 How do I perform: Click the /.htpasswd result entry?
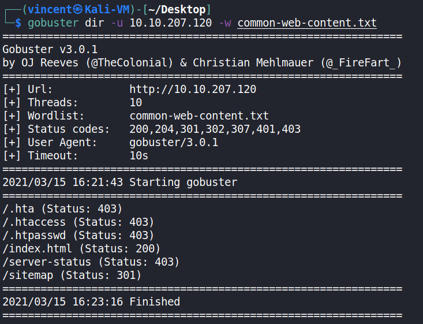pyautogui.click(x=78, y=235)
